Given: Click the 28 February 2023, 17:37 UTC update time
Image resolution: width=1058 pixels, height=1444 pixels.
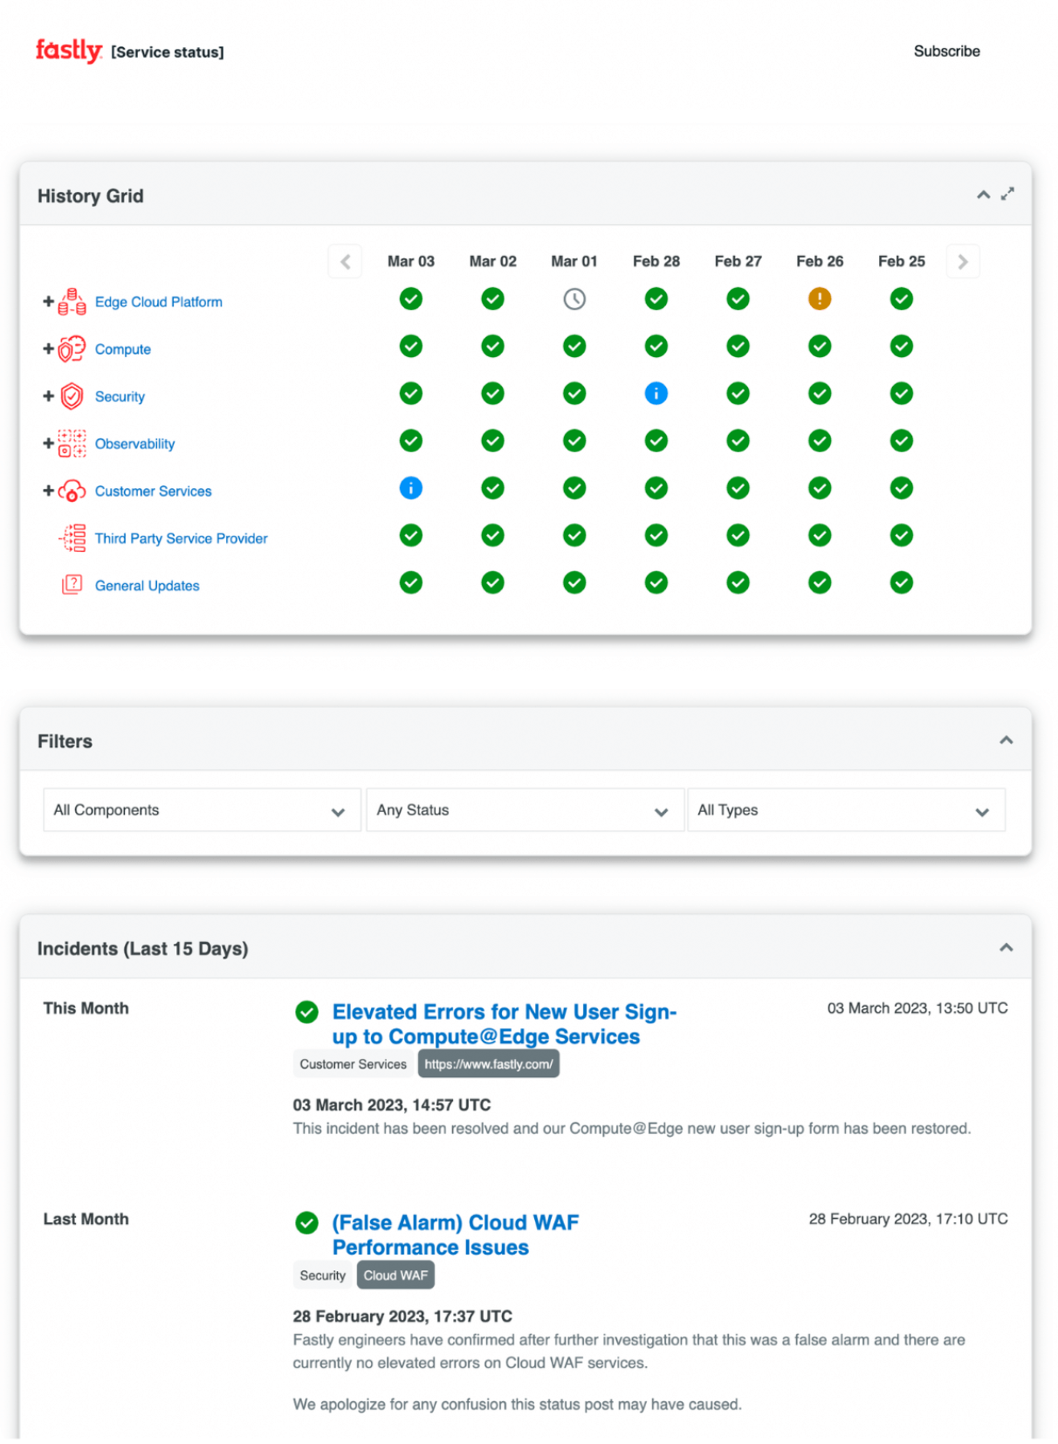Looking at the screenshot, I should click(402, 1317).
